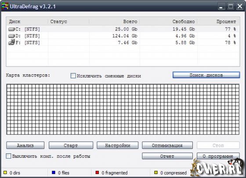Click the 'Оптимизация' button
Image resolution: width=246 pixels, height=178 pixels.
tap(167, 145)
